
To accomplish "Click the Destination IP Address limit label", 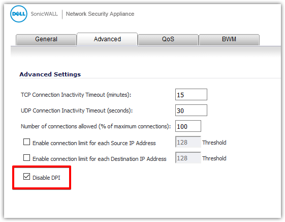I will pyautogui.click(x=99, y=159).
